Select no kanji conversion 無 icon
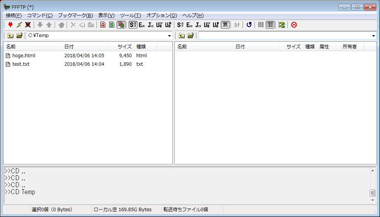380x217 pixels. (x=225, y=25)
